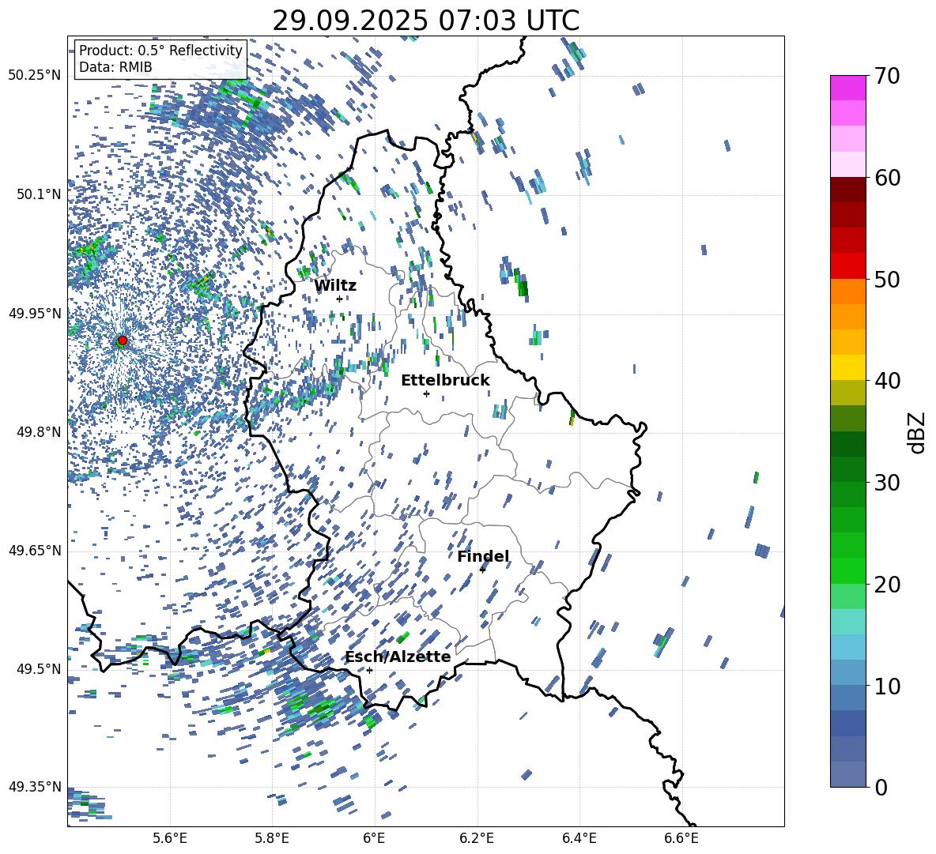Click the red radar site marker
The width and height of the screenshot is (936, 854).
(x=123, y=340)
